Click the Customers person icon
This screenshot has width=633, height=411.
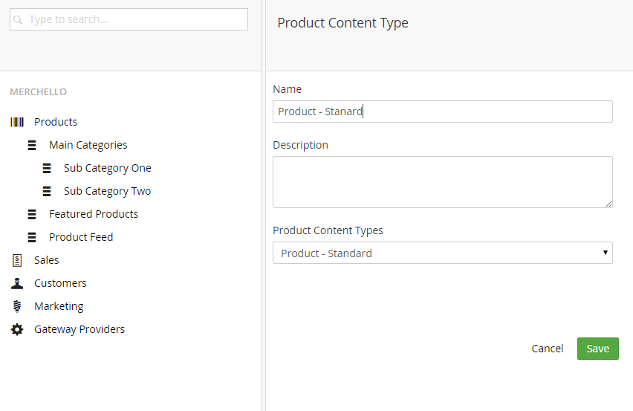click(x=17, y=283)
